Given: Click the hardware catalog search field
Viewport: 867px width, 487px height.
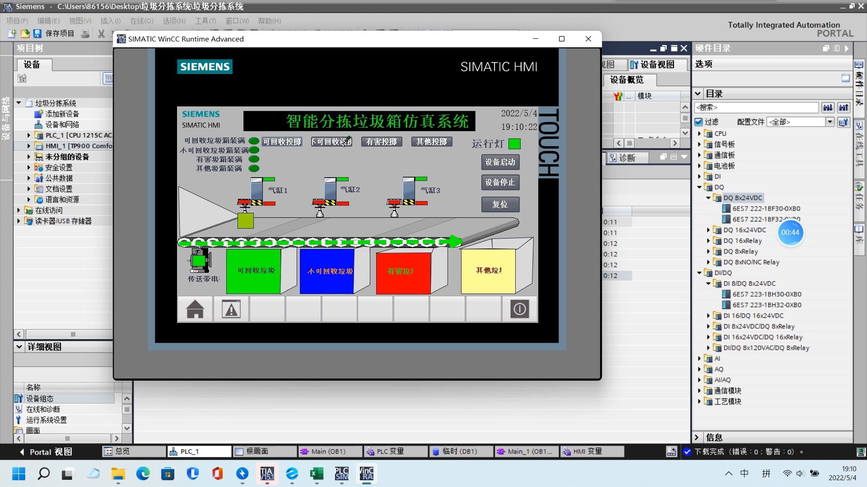Looking at the screenshot, I should [756, 108].
